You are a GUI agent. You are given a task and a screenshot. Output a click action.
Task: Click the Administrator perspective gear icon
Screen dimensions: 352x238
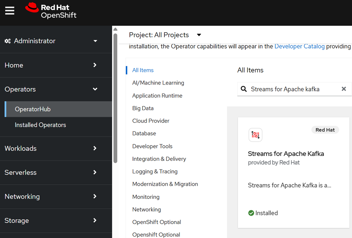(8, 41)
